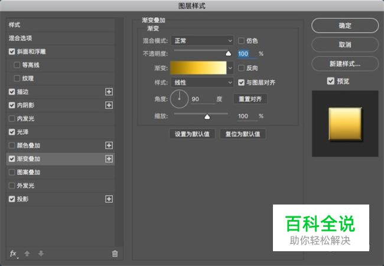Uncheck the 斜面和浮雕 checkbox
This screenshot has width=384, height=266.
(12, 51)
